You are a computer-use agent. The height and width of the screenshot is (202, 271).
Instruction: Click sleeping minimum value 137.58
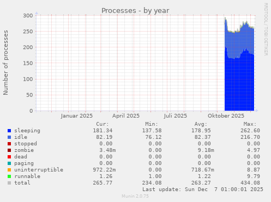pyautogui.click(x=152, y=131)
